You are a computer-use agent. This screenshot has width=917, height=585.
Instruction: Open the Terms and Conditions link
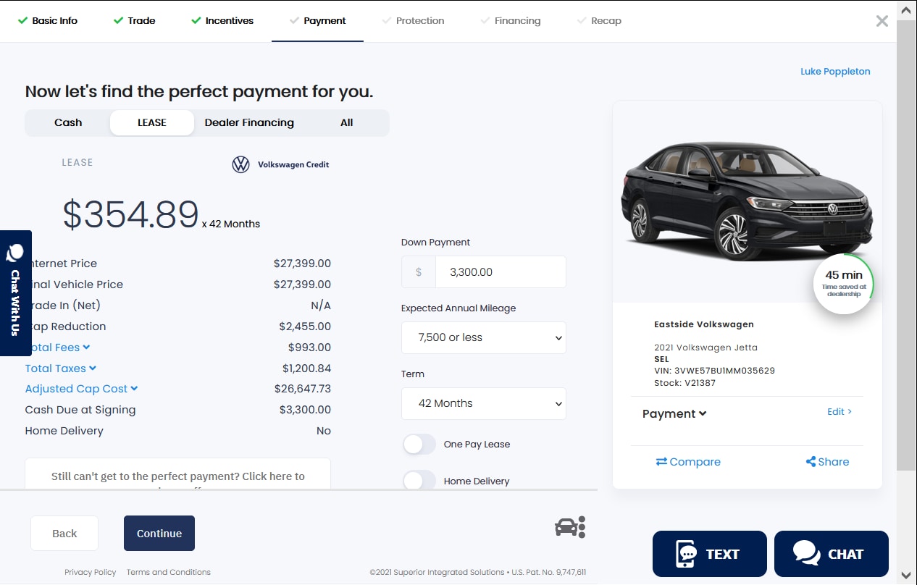(169, 572)
